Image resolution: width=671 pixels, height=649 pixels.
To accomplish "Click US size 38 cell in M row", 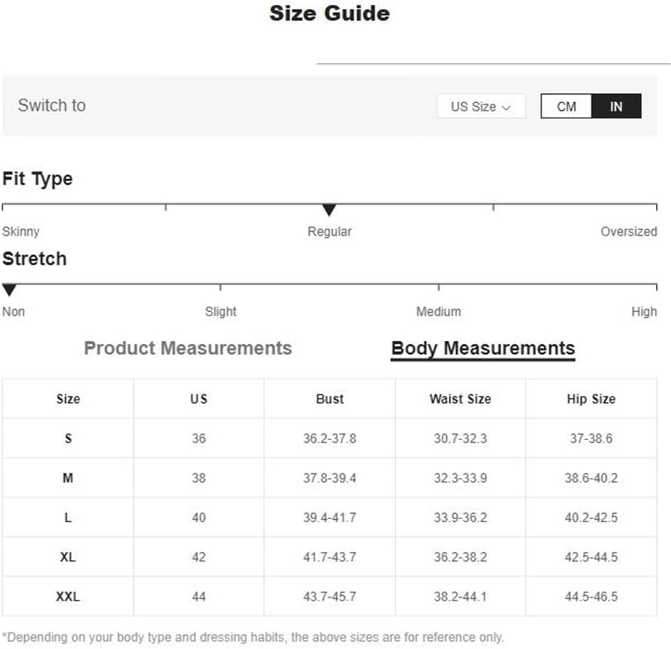I will coord(198,478).
